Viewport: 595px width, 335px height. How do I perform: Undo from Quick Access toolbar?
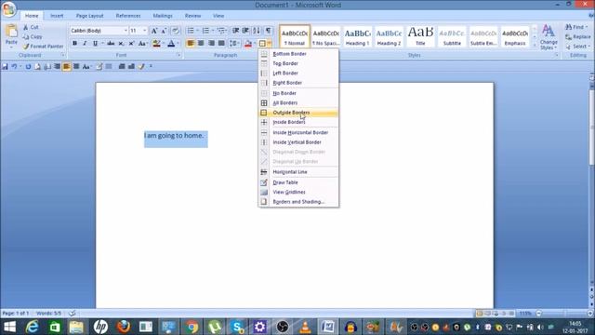pos(14,66)
